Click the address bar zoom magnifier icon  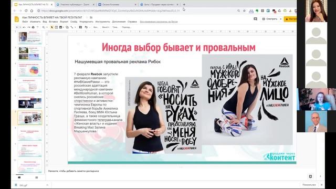click(x=238, y=10)
